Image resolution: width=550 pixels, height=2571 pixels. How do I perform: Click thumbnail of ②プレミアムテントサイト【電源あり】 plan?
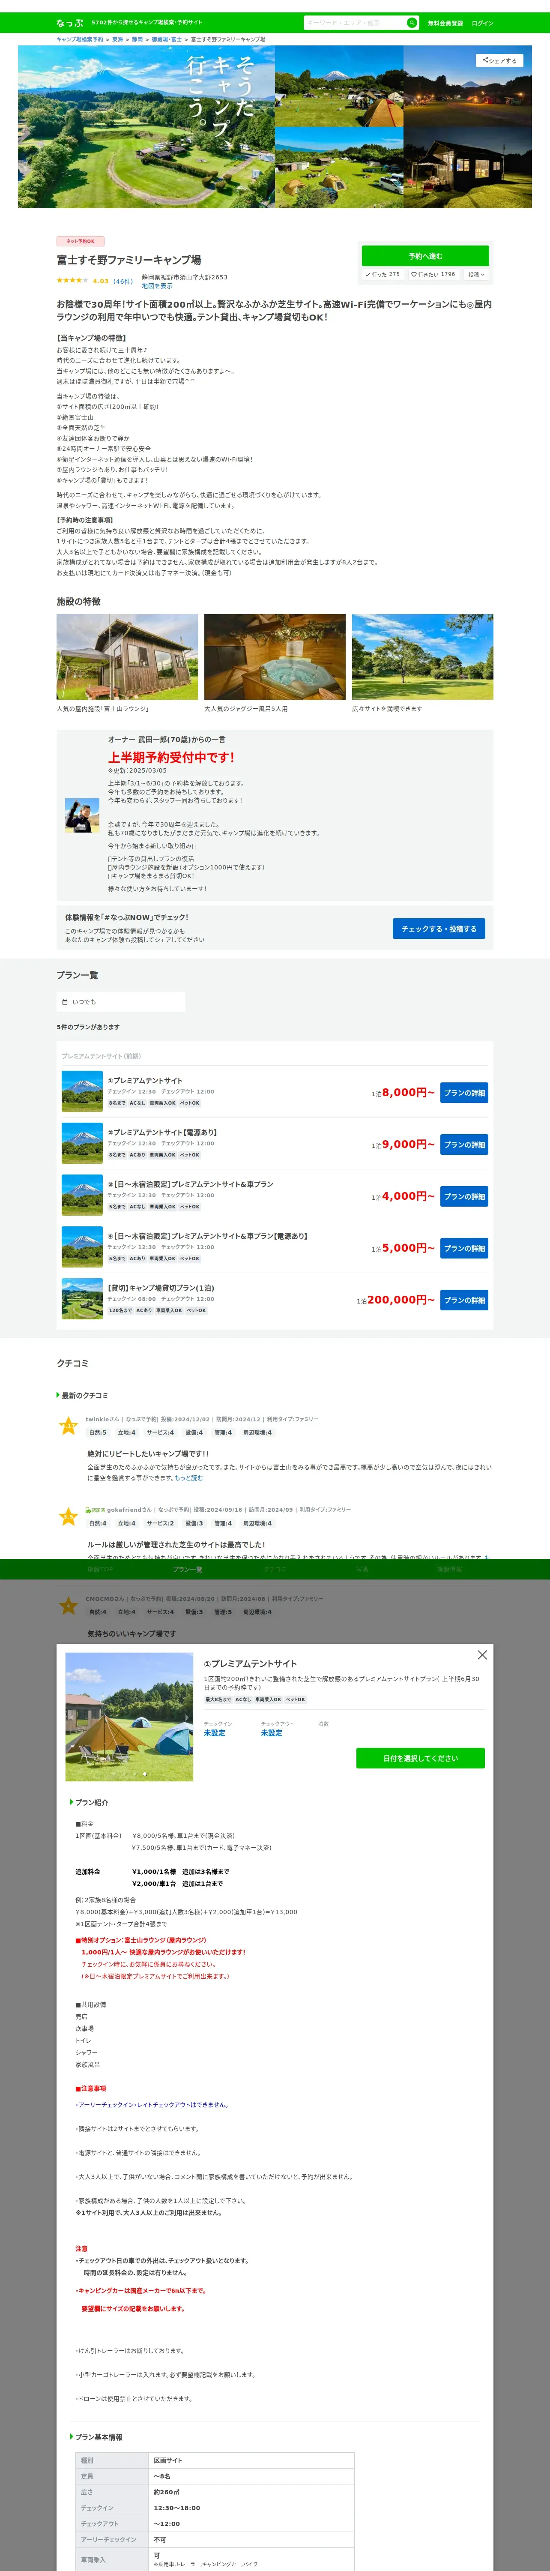point(82,1144)
